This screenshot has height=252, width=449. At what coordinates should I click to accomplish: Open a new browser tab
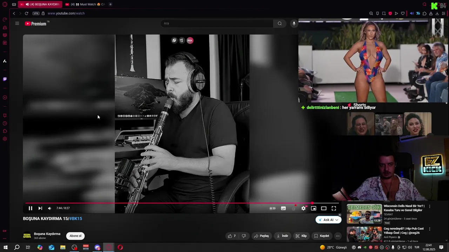click(110, 4)
